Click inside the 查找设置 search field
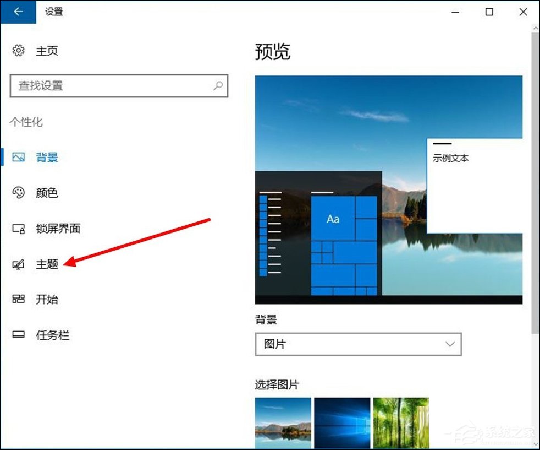540x450 pixels. (x=110, y=86)
